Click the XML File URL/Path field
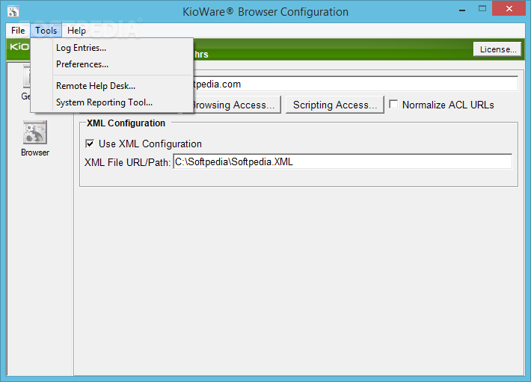Viewport: 531px width, 382px height. (343, 161)
